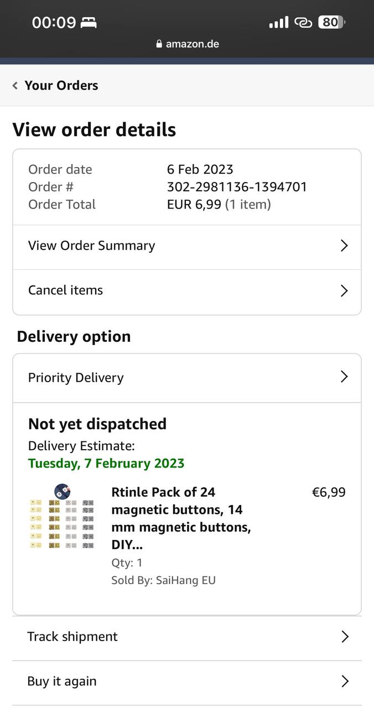Select Cancel items row
Viewport: 374px width, 708px height.
pyautogui.click(x=66, y=290)
